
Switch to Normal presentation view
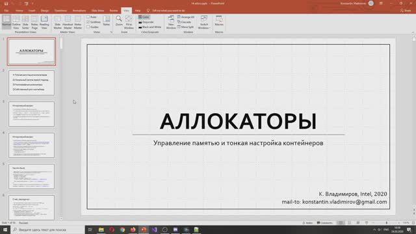[6, 22]
